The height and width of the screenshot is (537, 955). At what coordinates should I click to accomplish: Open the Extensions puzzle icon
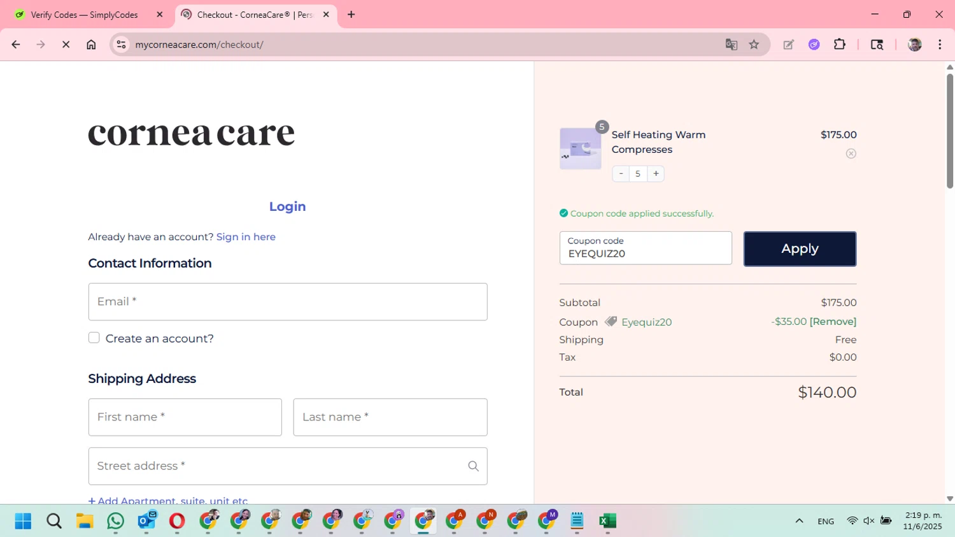point(840,45)
